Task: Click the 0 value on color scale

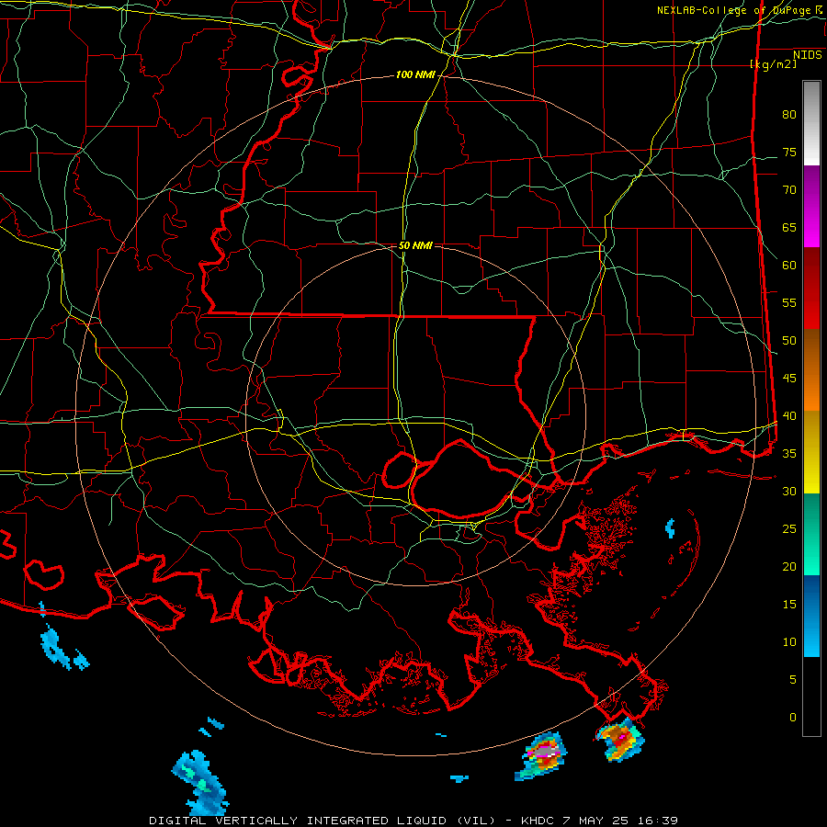Action: click(x=793, y=718)
